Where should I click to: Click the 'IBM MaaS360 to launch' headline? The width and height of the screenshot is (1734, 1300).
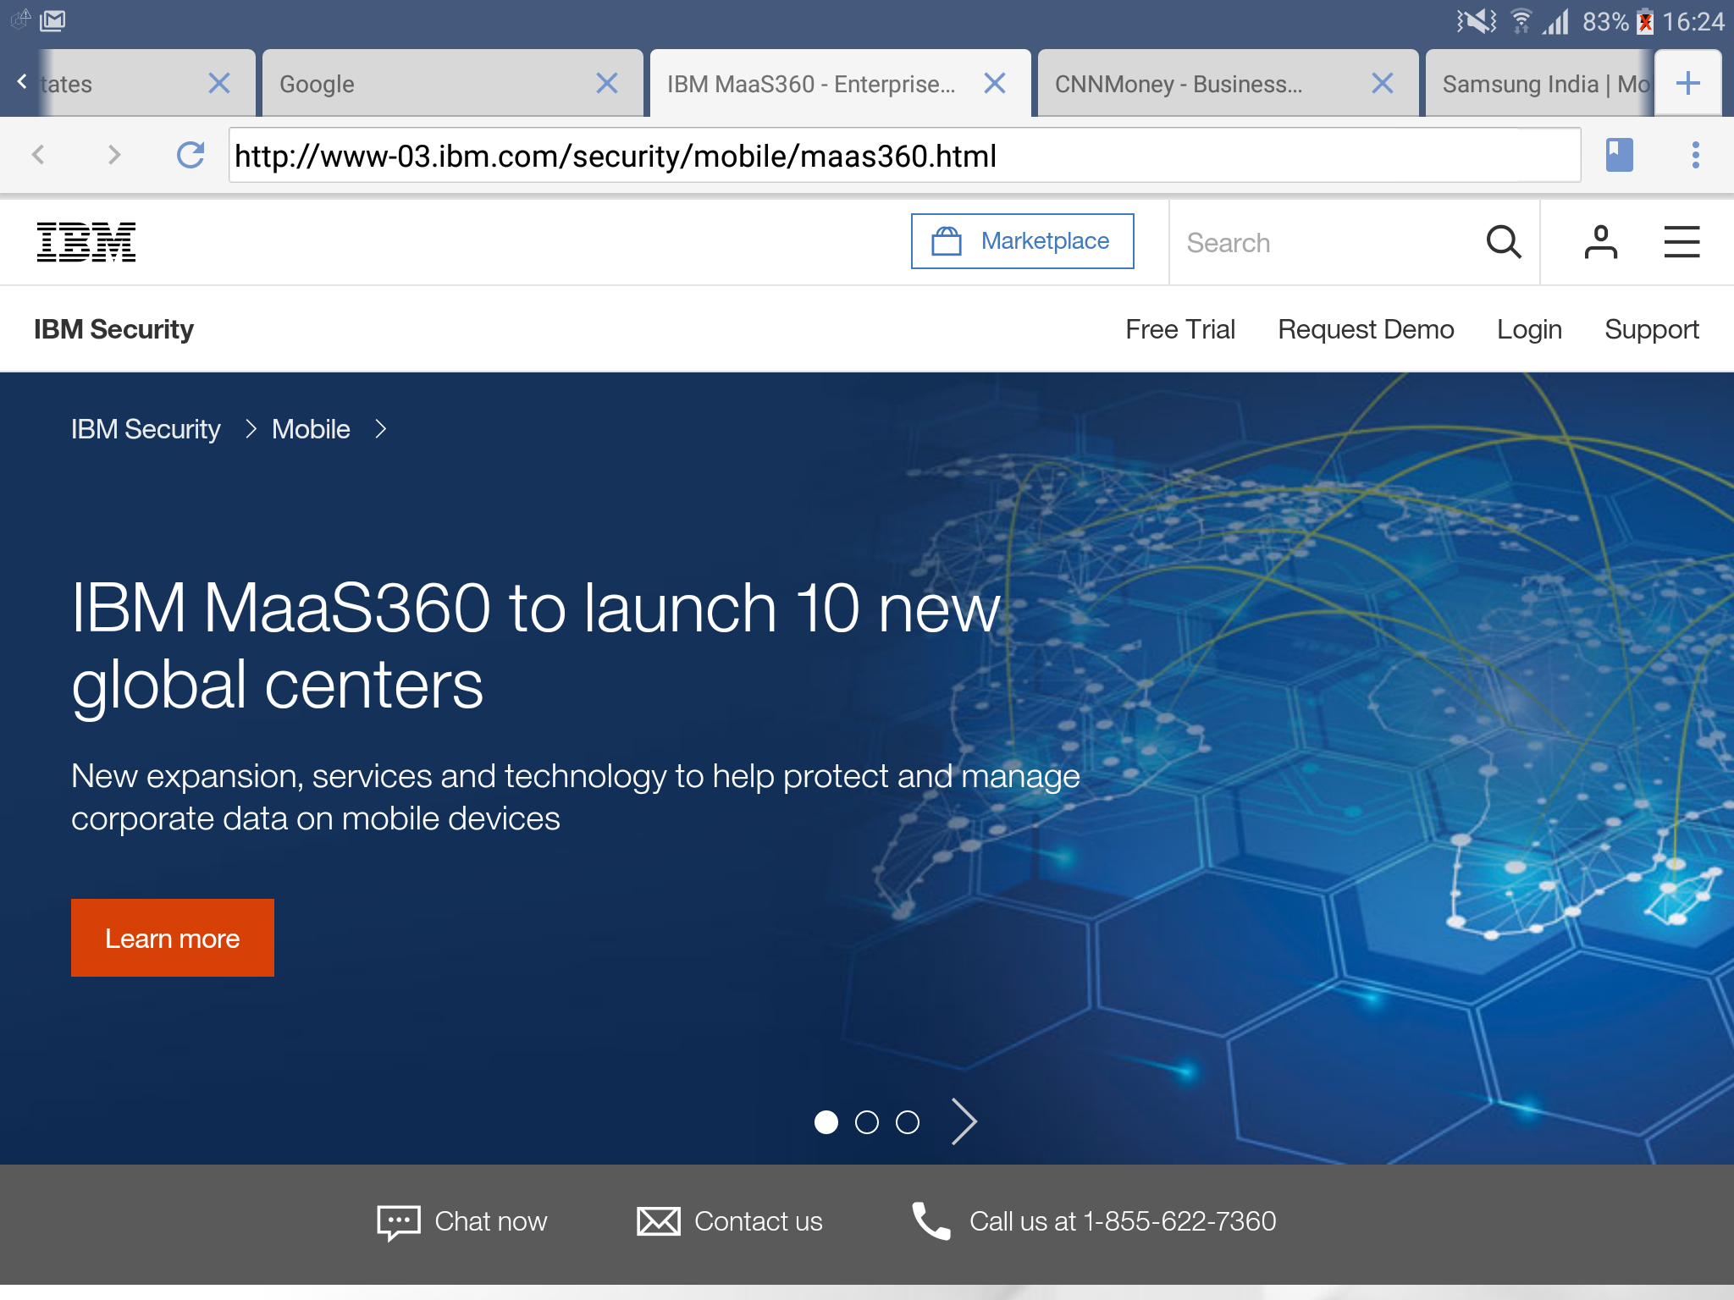click(536, 646)
